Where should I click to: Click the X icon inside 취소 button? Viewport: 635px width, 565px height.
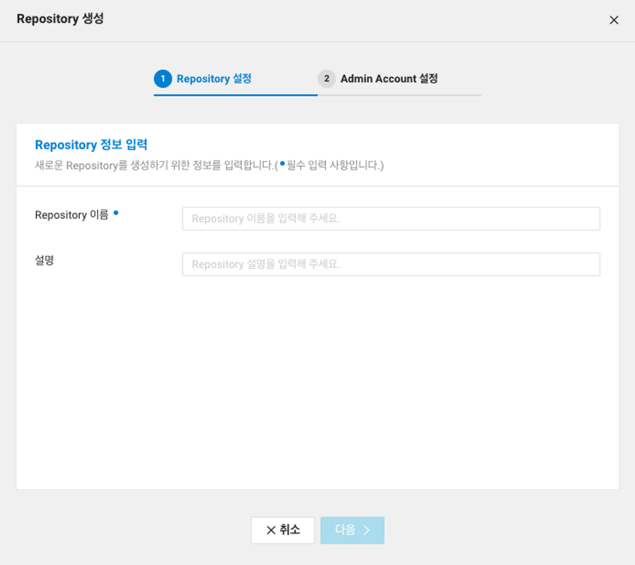coord(271,530)
